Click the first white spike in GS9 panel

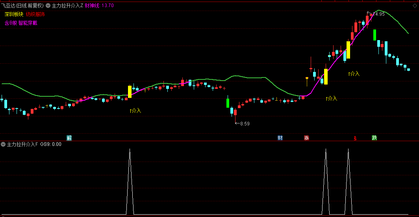[x=130, y=182]
